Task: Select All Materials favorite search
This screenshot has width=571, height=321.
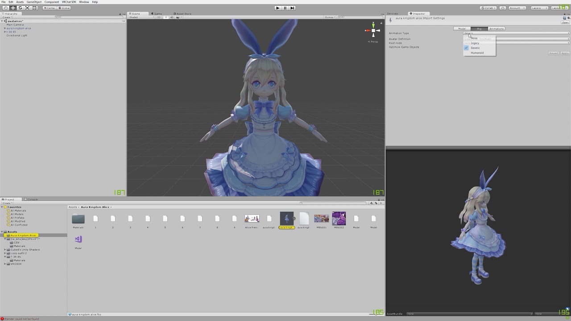Action: tap(18, 211)
